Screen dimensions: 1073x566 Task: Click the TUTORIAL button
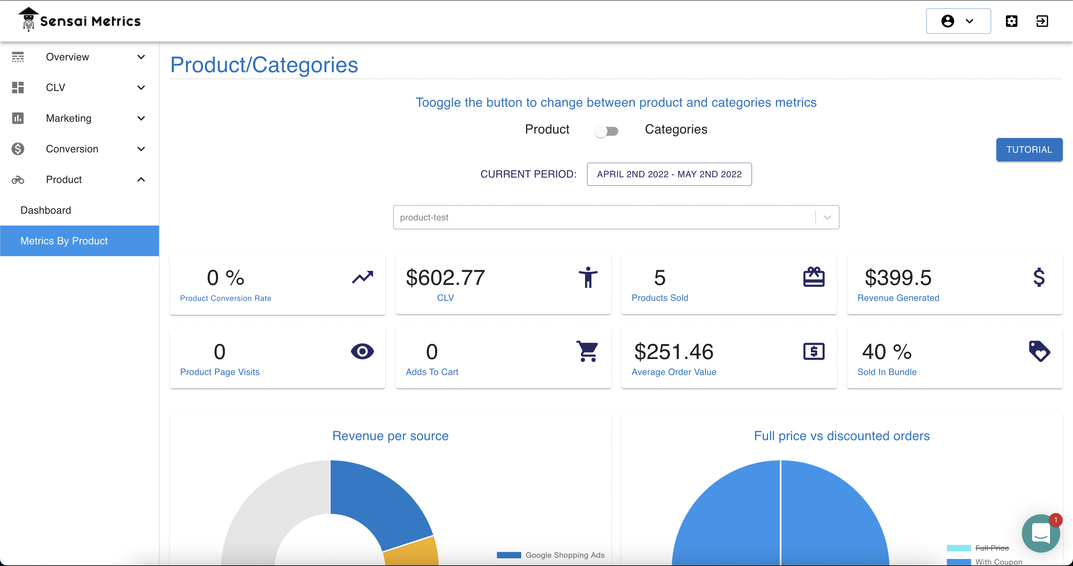coord(1029,149)
